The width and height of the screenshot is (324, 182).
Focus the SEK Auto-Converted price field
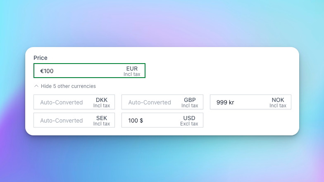[x=62, y=121]
